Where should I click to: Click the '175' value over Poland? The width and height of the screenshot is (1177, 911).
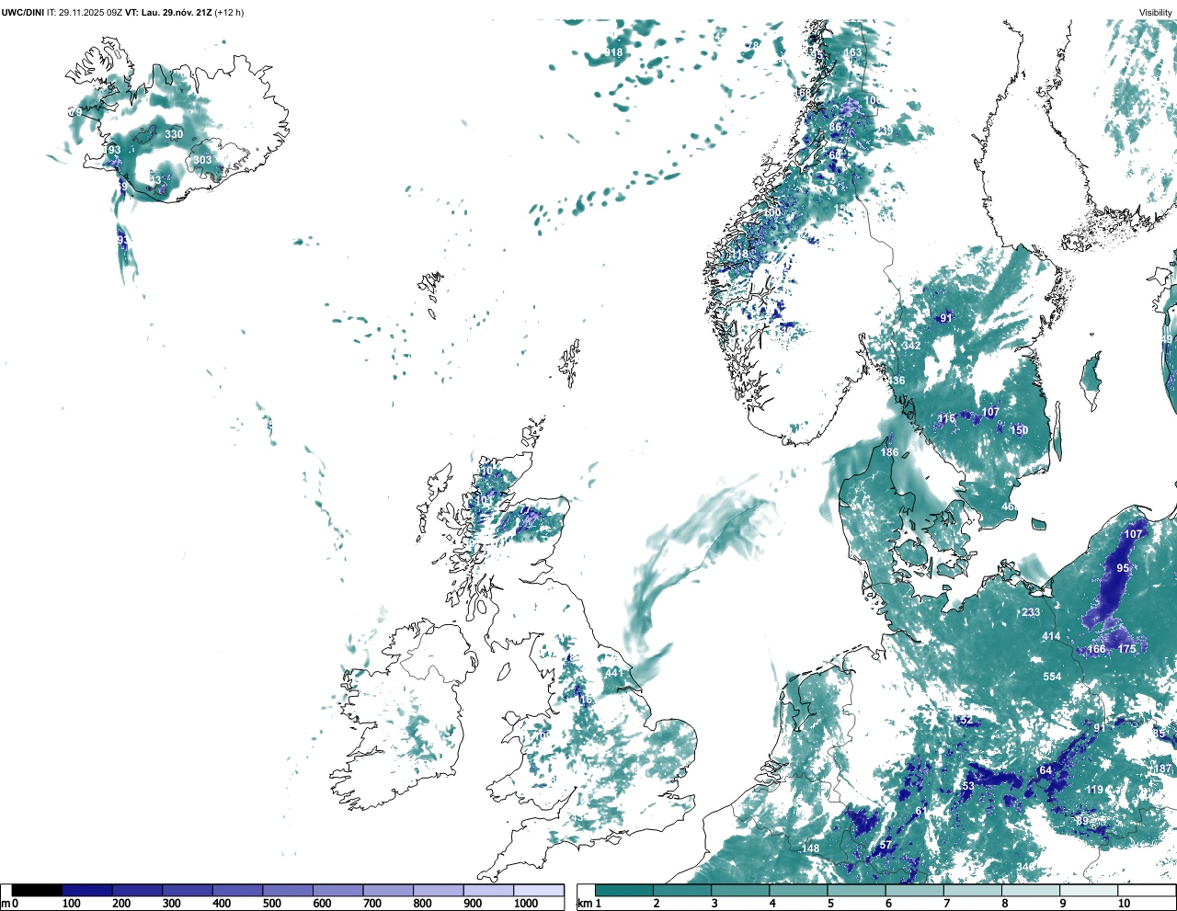pyautogui.click(x=1127, y=649)
